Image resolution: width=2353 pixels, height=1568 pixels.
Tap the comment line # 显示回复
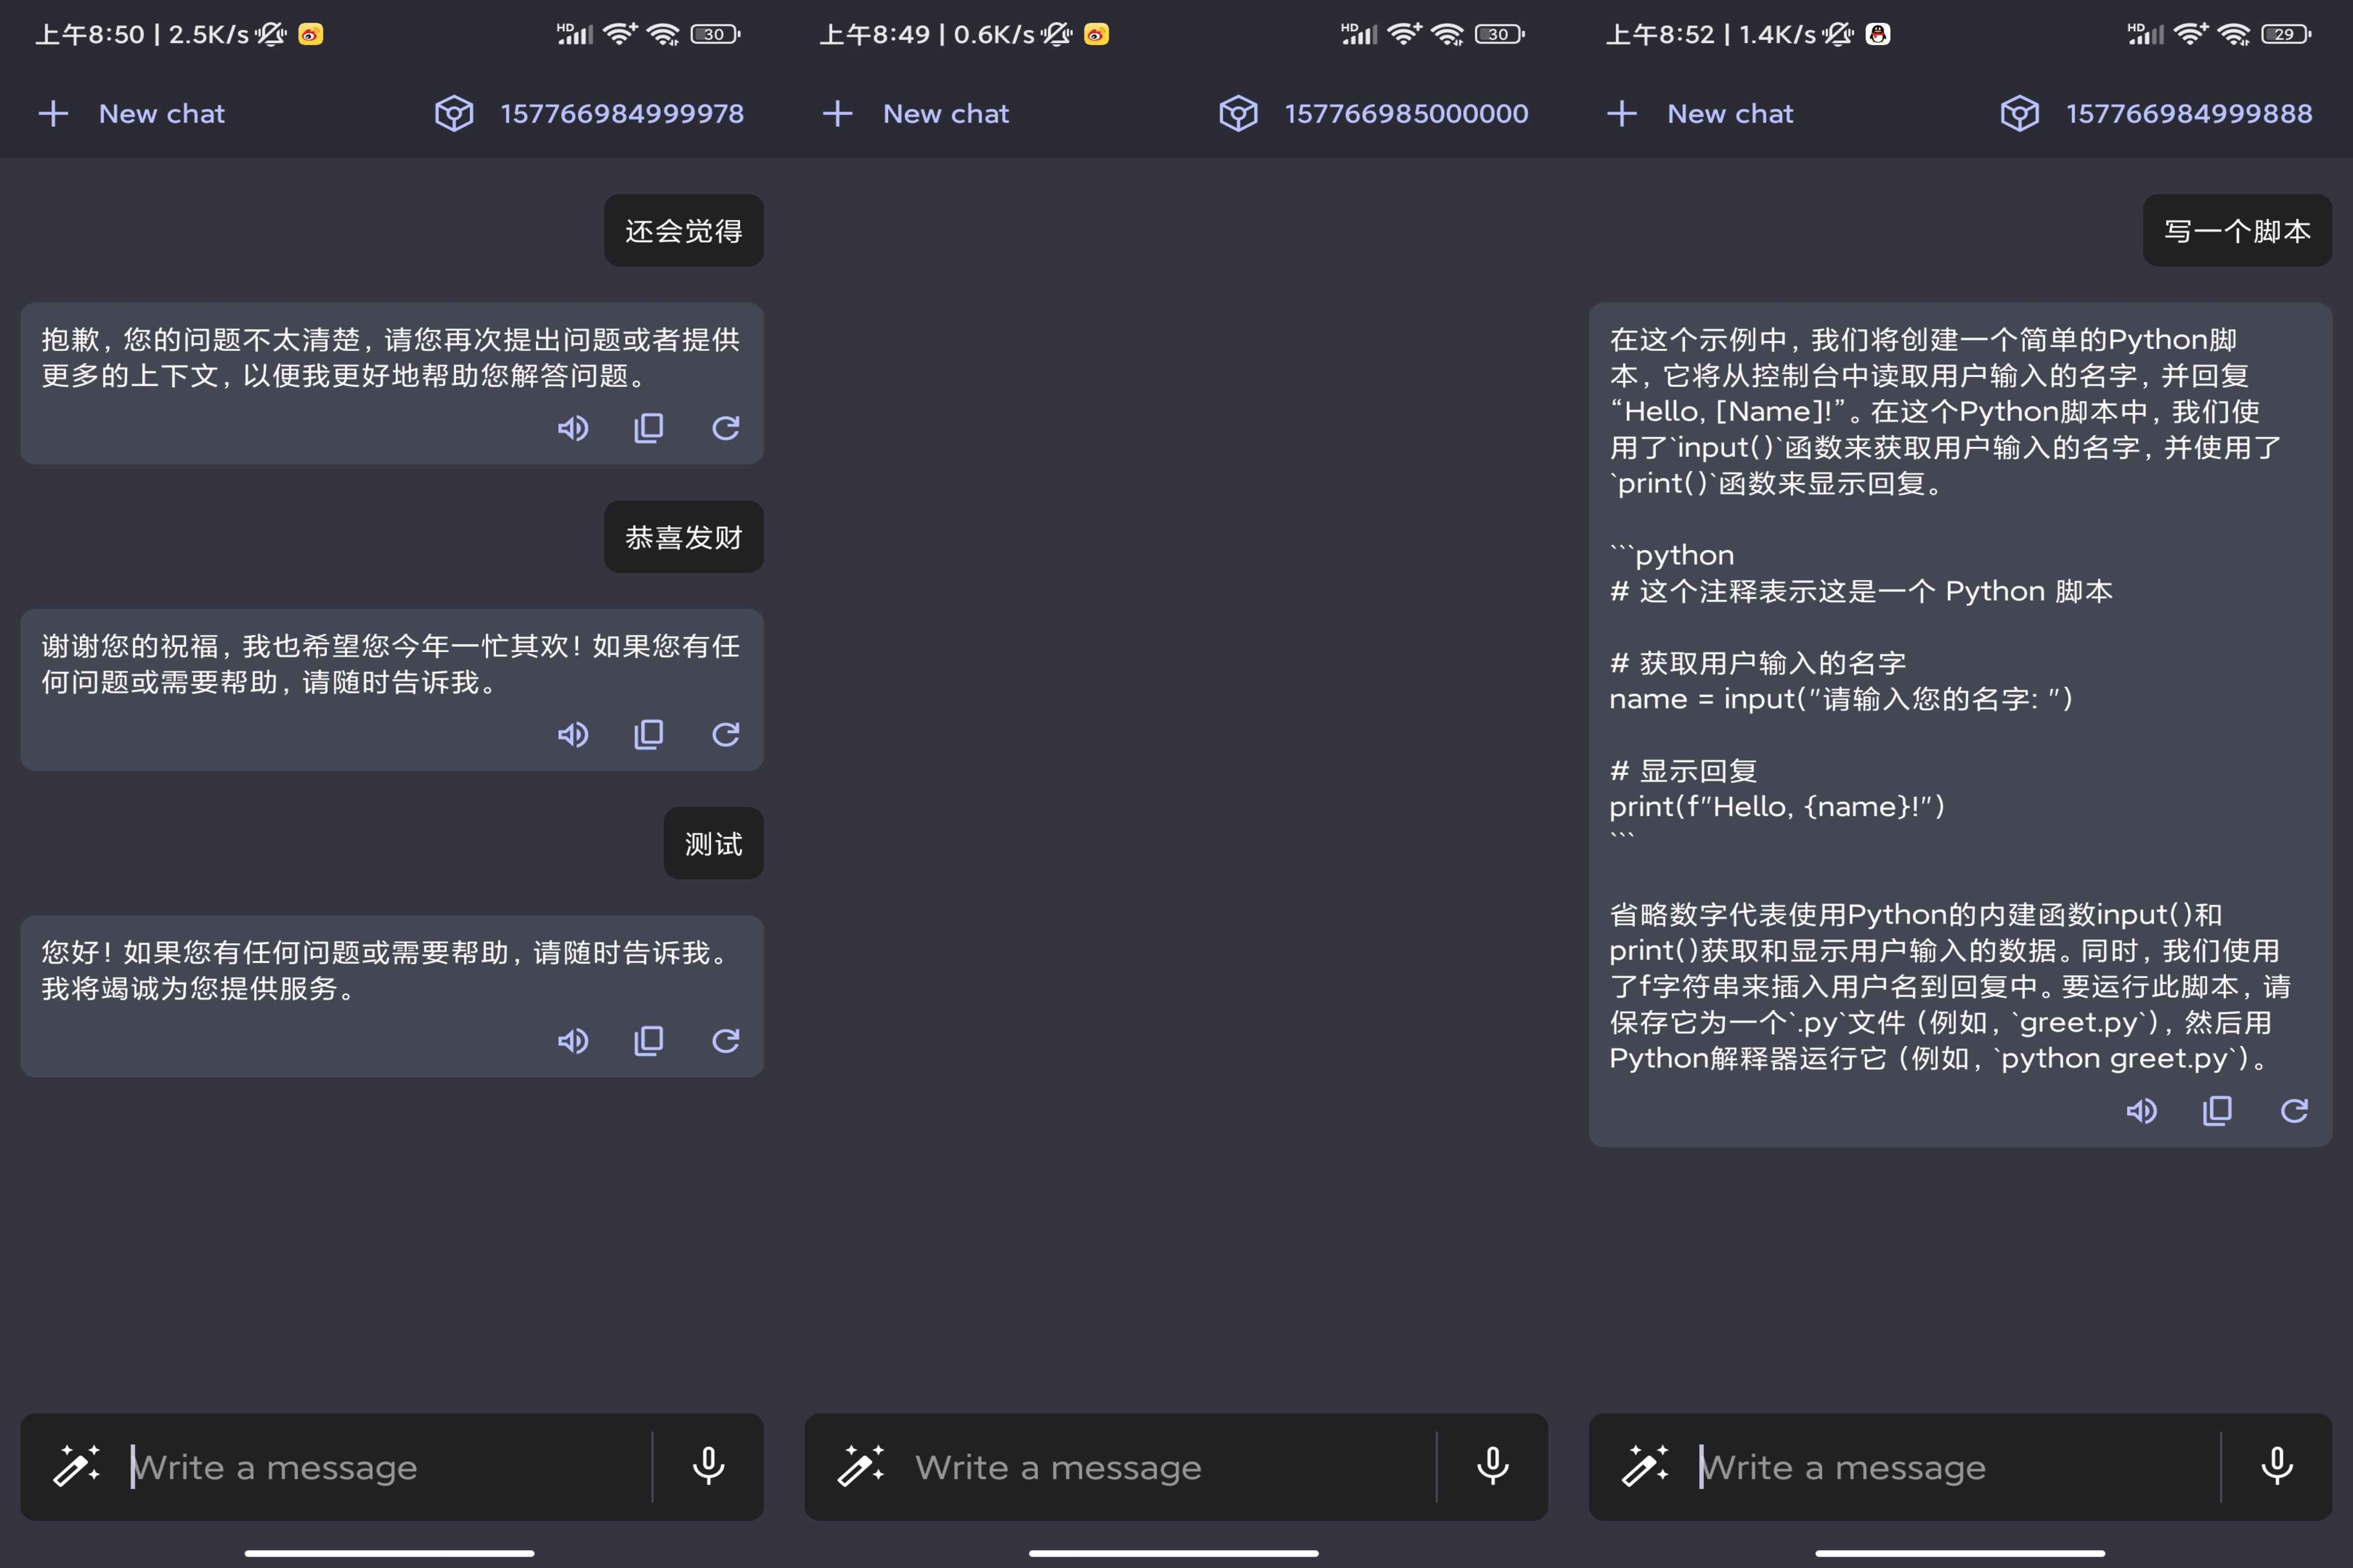[x=1683, y=771]
